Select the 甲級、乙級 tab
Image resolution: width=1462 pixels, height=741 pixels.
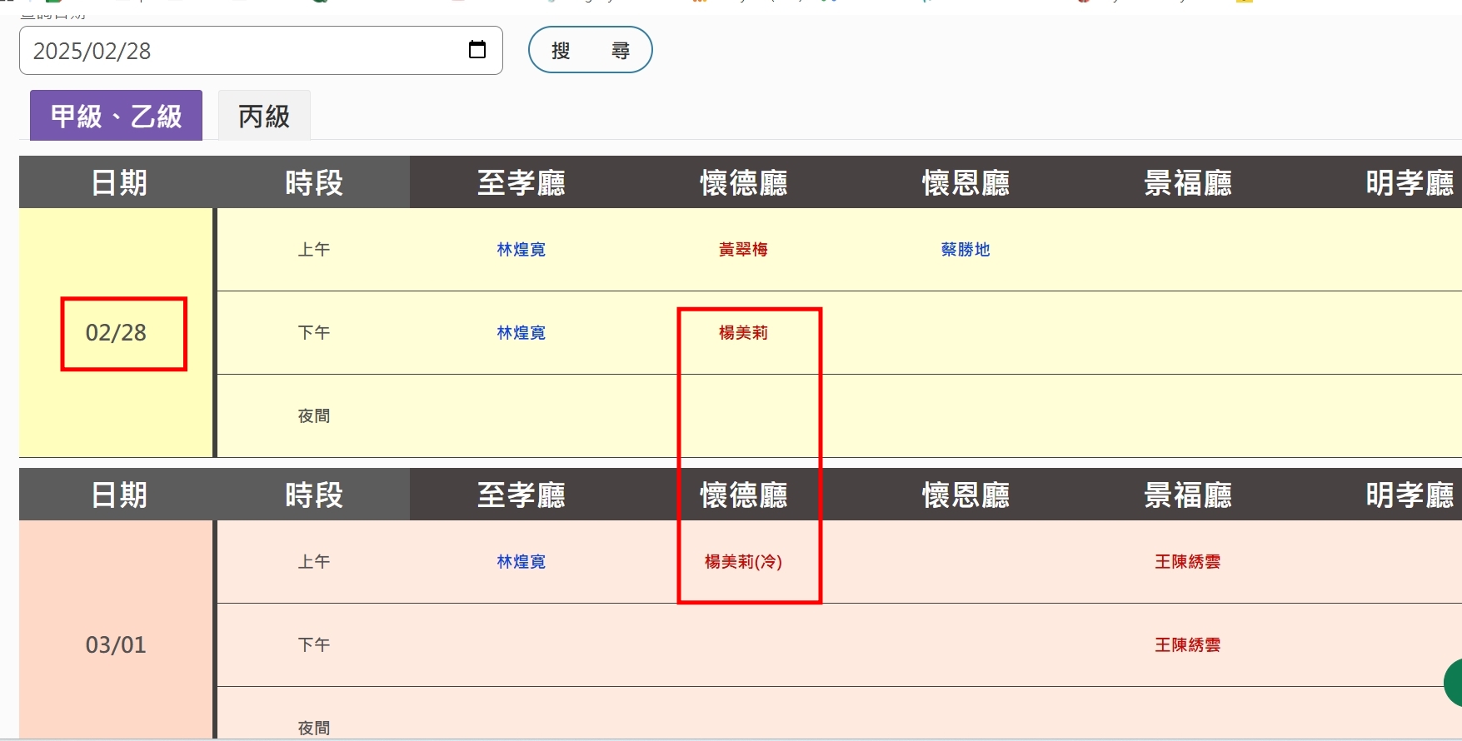point(116,116)
